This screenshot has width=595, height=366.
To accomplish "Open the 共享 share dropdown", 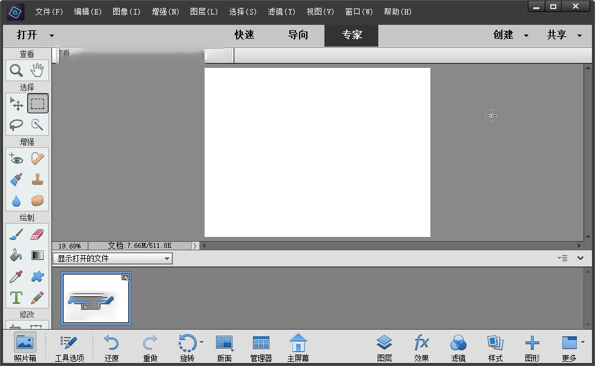I will click(x=564, y=35).
